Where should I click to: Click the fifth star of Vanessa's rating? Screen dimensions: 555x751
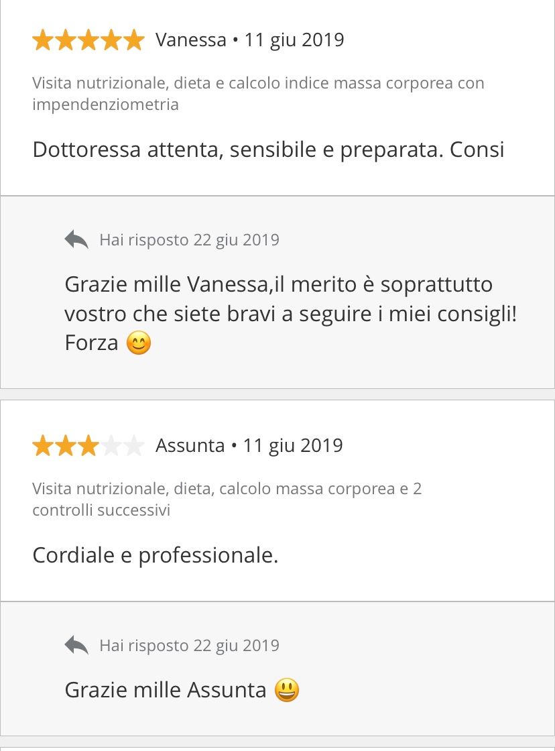click(x=133, y=40)
